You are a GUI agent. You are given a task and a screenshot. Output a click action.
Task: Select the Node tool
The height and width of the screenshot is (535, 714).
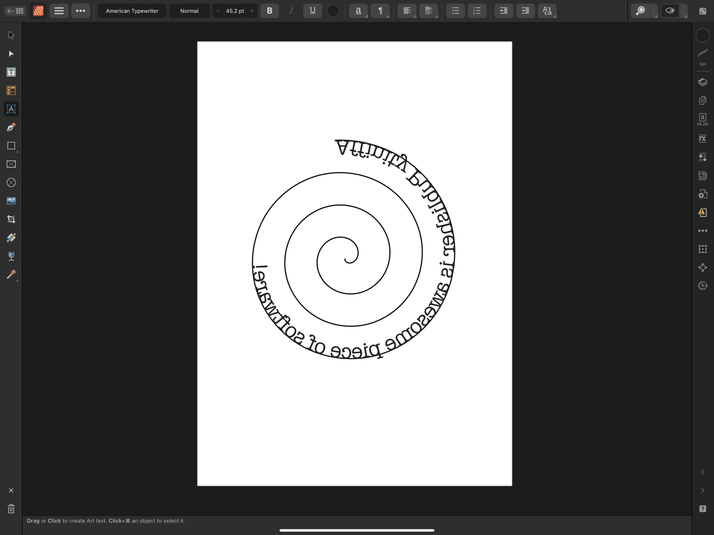pyautogui.click(x=10, y=54)
